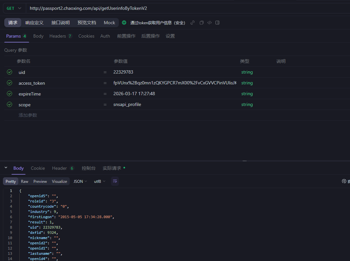The image size is (350, 261).
Task: Click the extract icon at response right edge
Action: [x=344, y=181]
